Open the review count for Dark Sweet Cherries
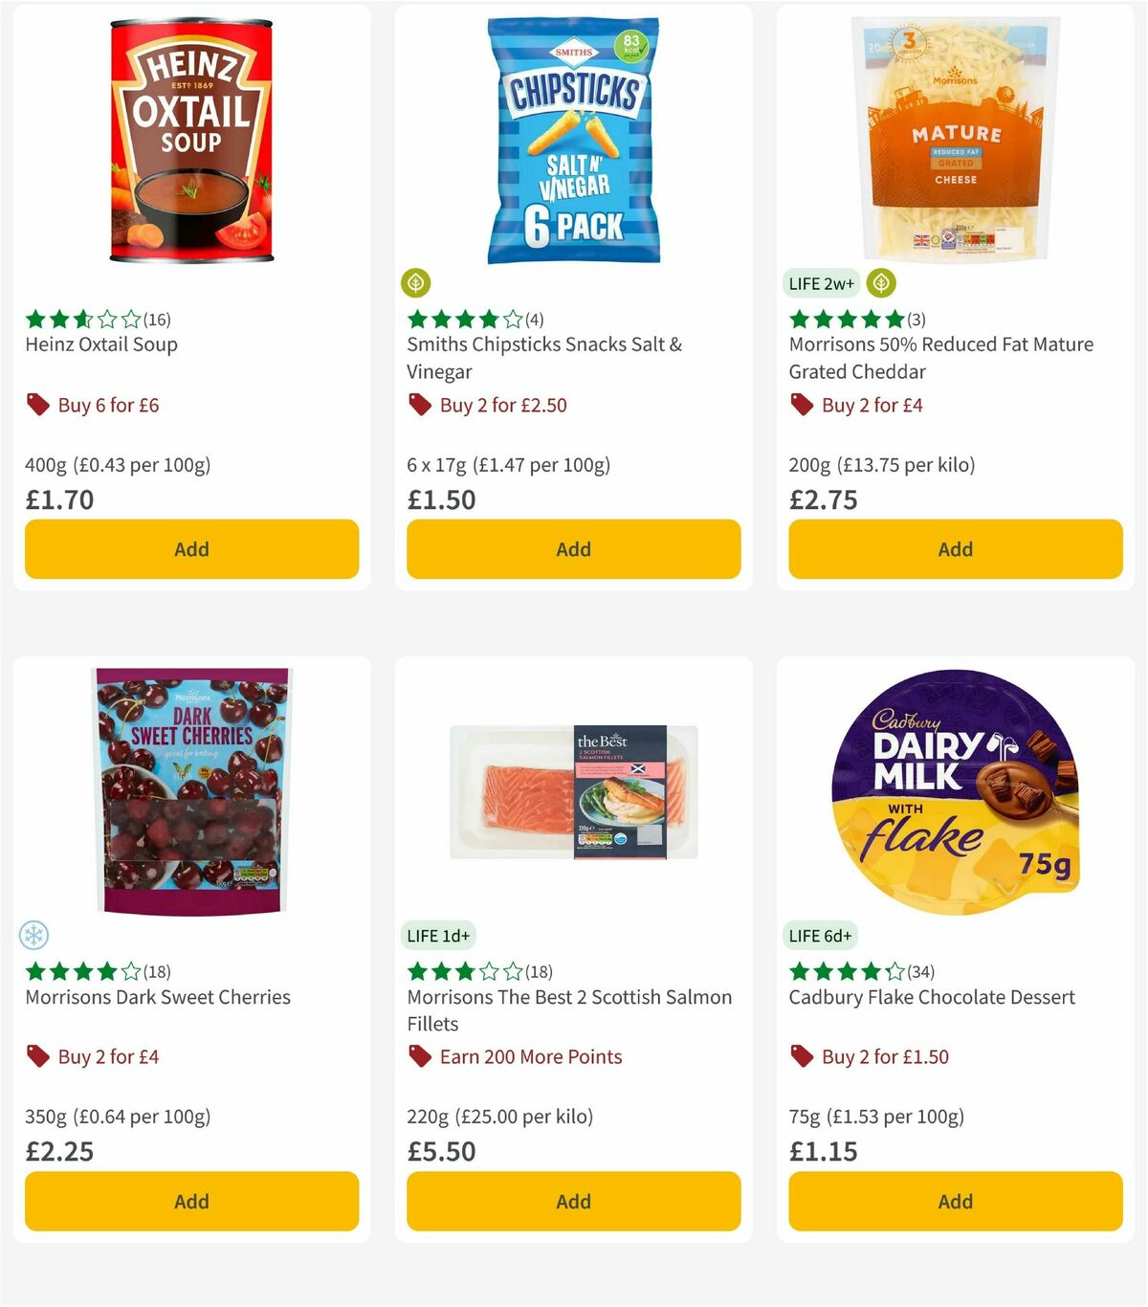Screen dimensions: 1148x1307 click(158, 970)
